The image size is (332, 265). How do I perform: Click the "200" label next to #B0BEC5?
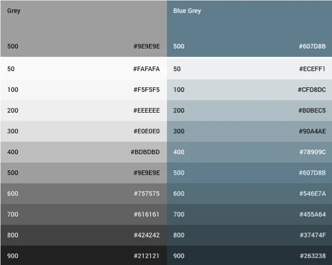coord(179,110)
